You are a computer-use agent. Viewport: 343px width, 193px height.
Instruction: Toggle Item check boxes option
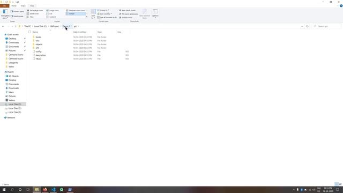click(x=128, y=10)
